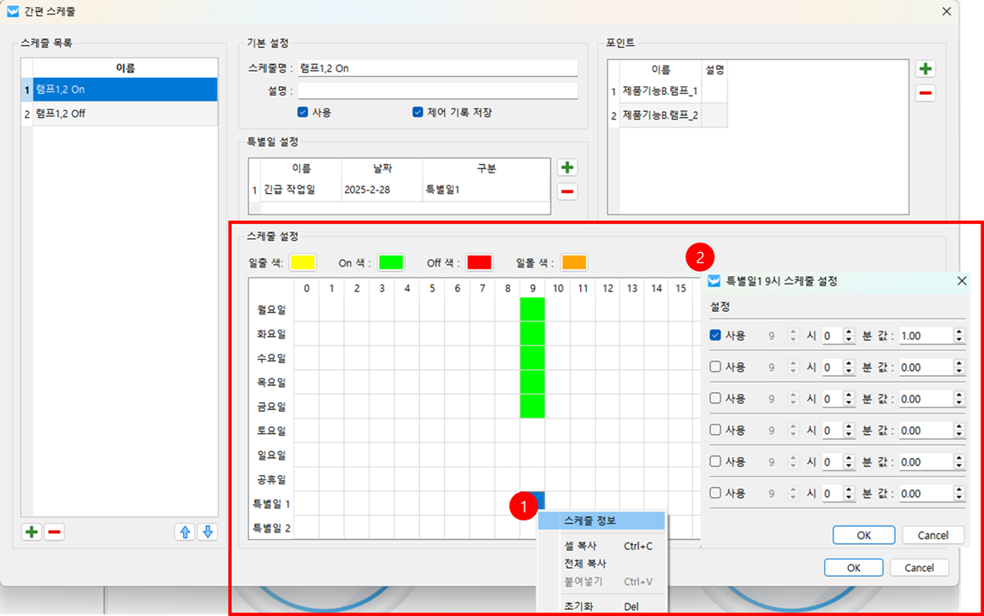Add new schedule to the schedule list
The height and width of the screenshot is (616, 984).
pos(32,532)
